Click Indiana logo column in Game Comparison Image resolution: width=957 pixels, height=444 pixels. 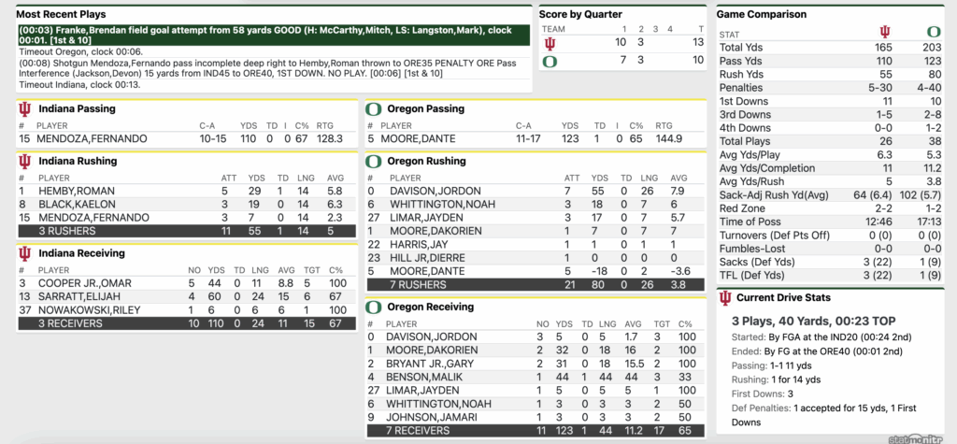[885, 32]
